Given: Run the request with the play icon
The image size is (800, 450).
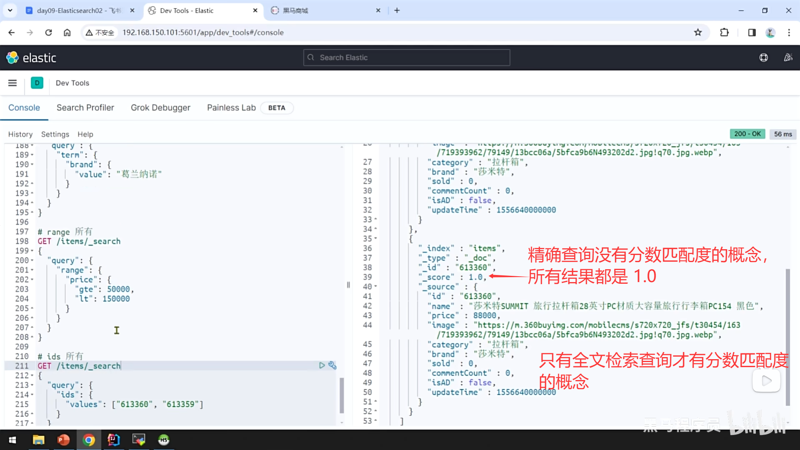Looking at the screenshot, I should pos(322,365).
